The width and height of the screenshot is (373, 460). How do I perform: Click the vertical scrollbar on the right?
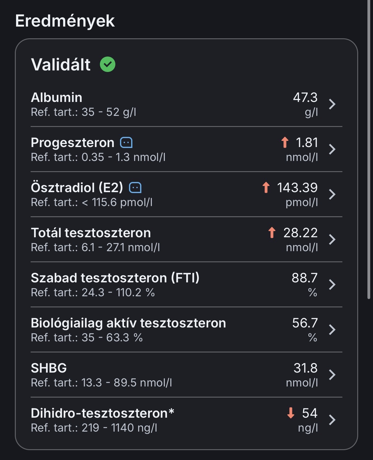[x=368, y=148]
